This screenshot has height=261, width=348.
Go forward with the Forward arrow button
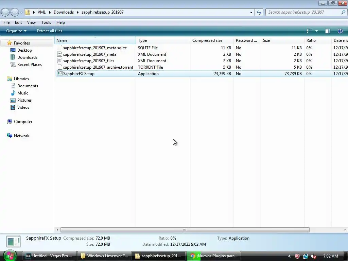click(x=15, y=12)
